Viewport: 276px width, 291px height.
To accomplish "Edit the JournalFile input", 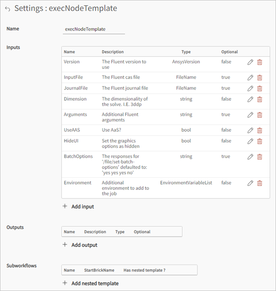I will tap(250, 89).
